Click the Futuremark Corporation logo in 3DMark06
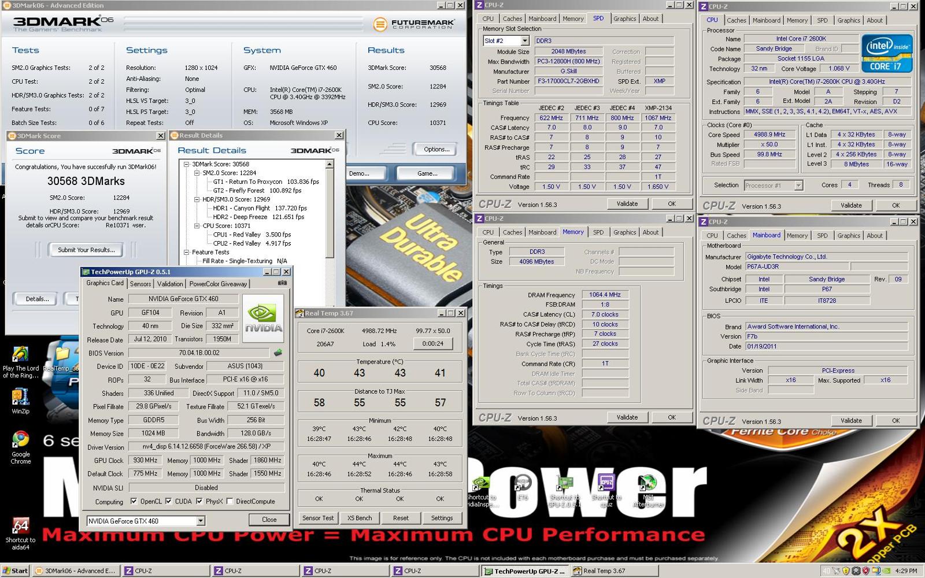The width and height of the screenshot is (925, 578). tap(415, 24)
